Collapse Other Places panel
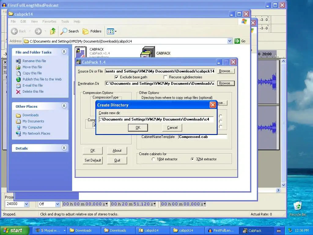 click(64, 106)
